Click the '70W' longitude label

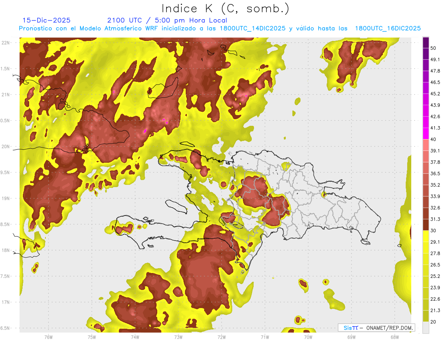tap(308, 337)
